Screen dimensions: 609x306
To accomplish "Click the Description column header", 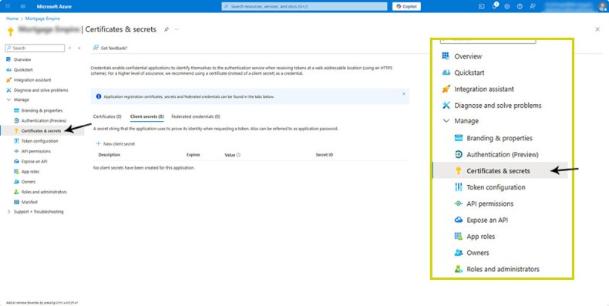I will point(109,155).
